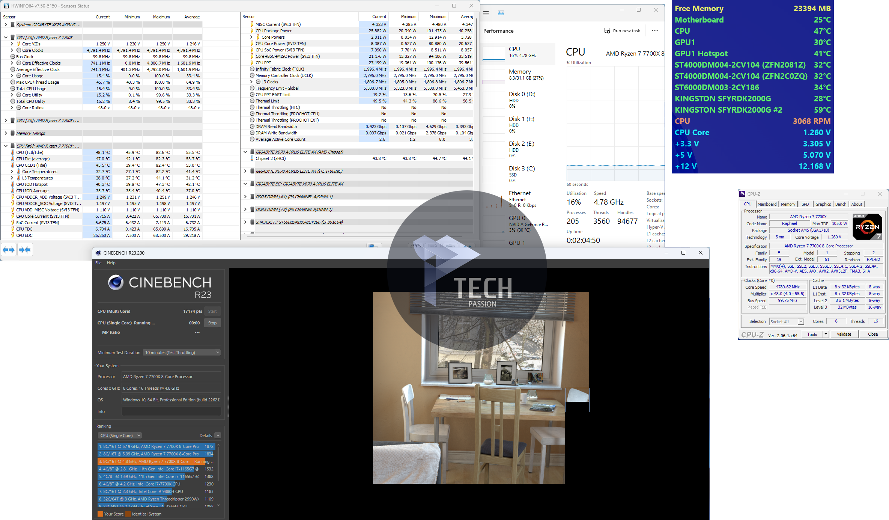The image size is (889, 520).
Task: Open the CPU-Z Socket #1 selection dropdown
Action: point(787,321)
